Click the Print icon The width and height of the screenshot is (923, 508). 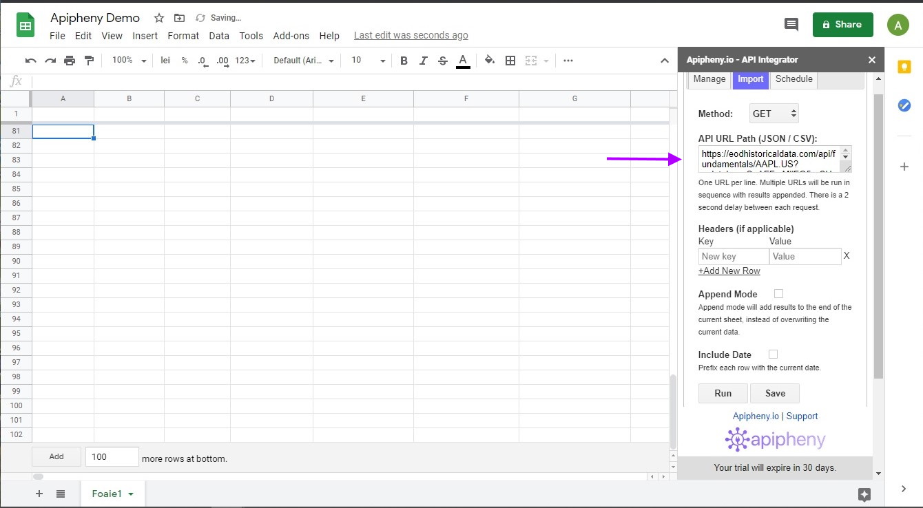[70, 60]
